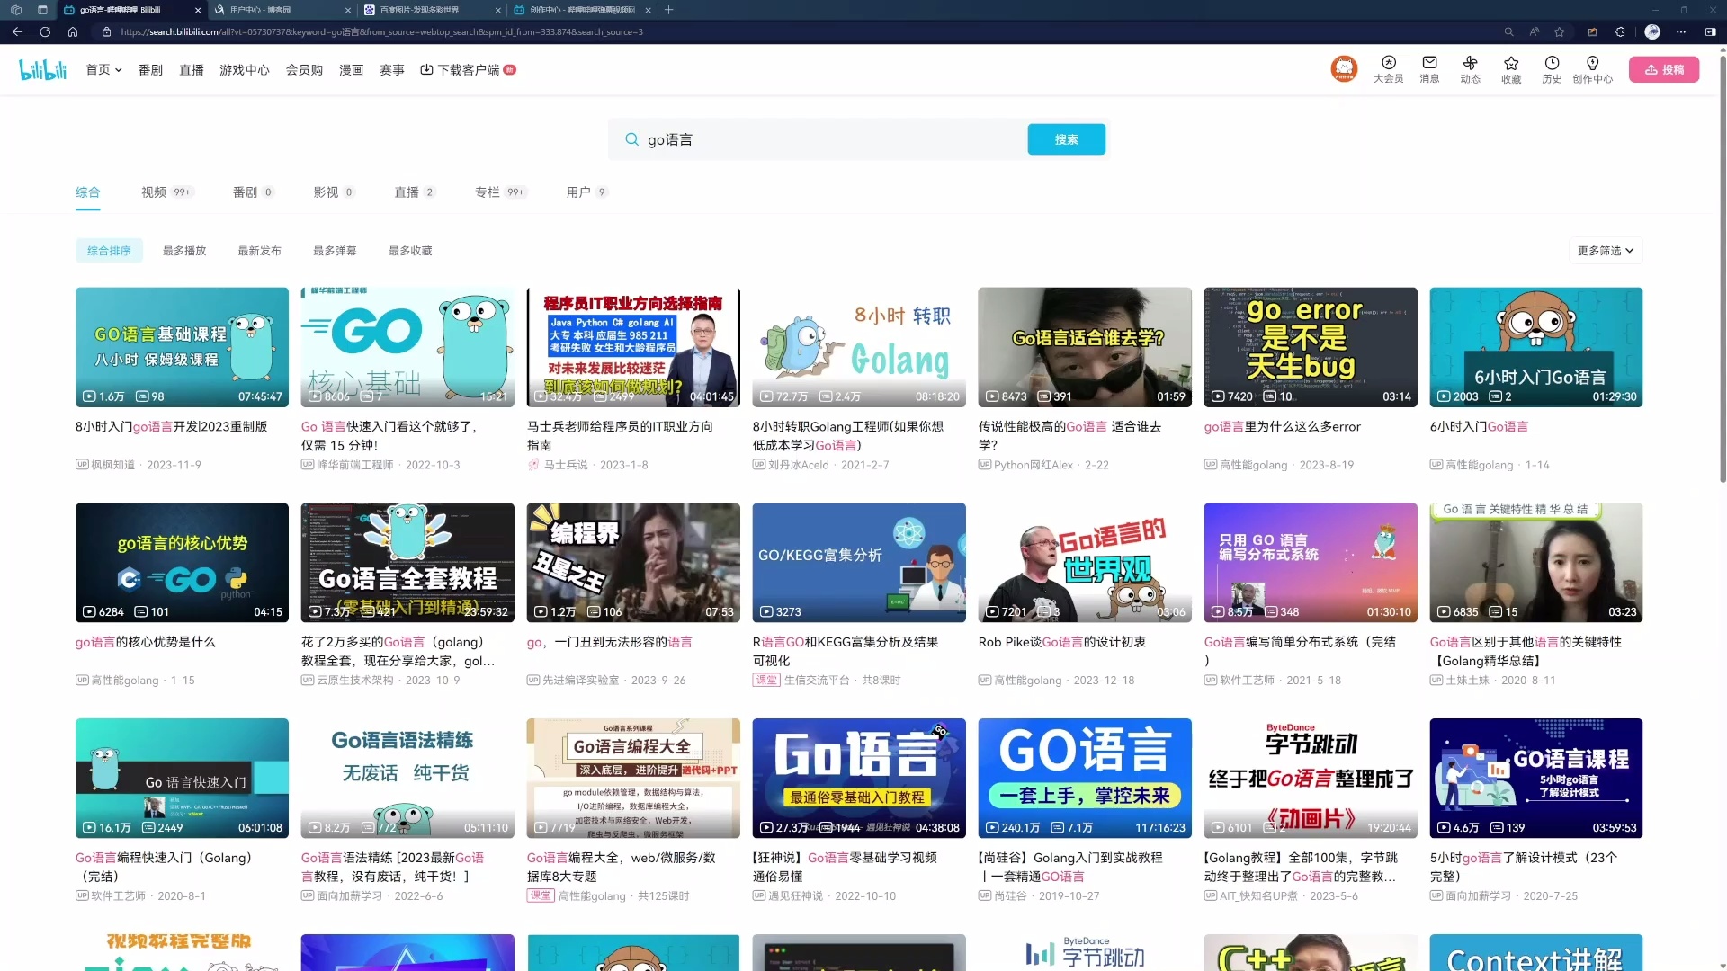This screenshot has height=971, width=1727.
Task: Open the 创作中心 creator center icon
Action: coord(1592,69)
